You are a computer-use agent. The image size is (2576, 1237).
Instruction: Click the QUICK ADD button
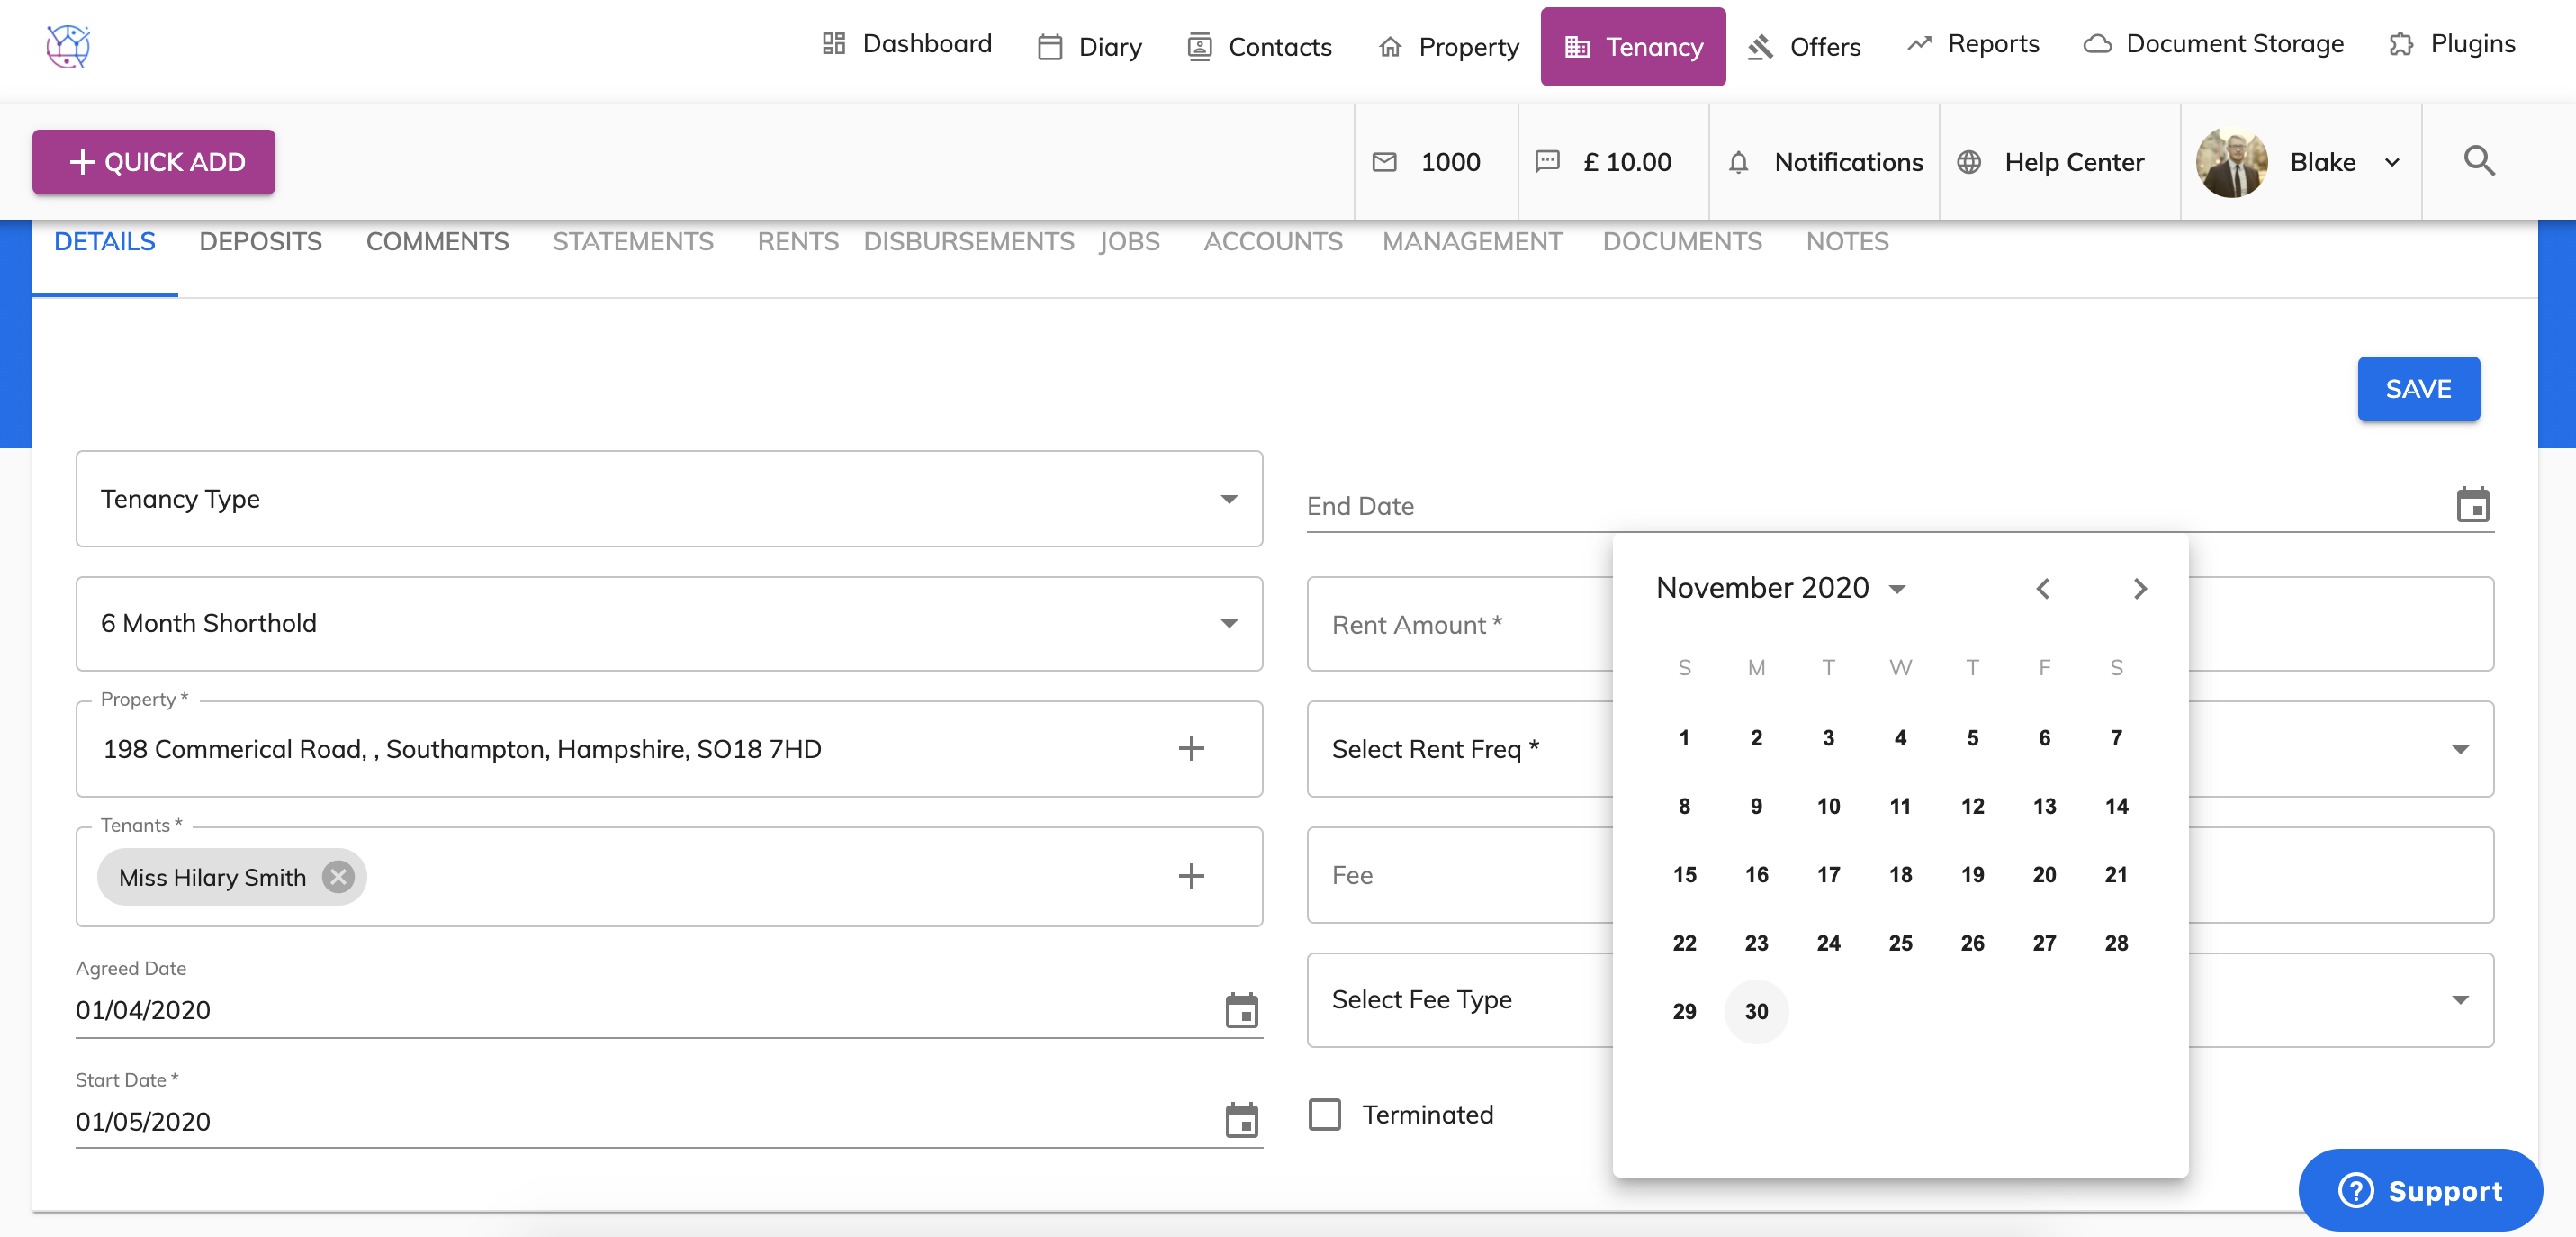click(x=154, y=162)
